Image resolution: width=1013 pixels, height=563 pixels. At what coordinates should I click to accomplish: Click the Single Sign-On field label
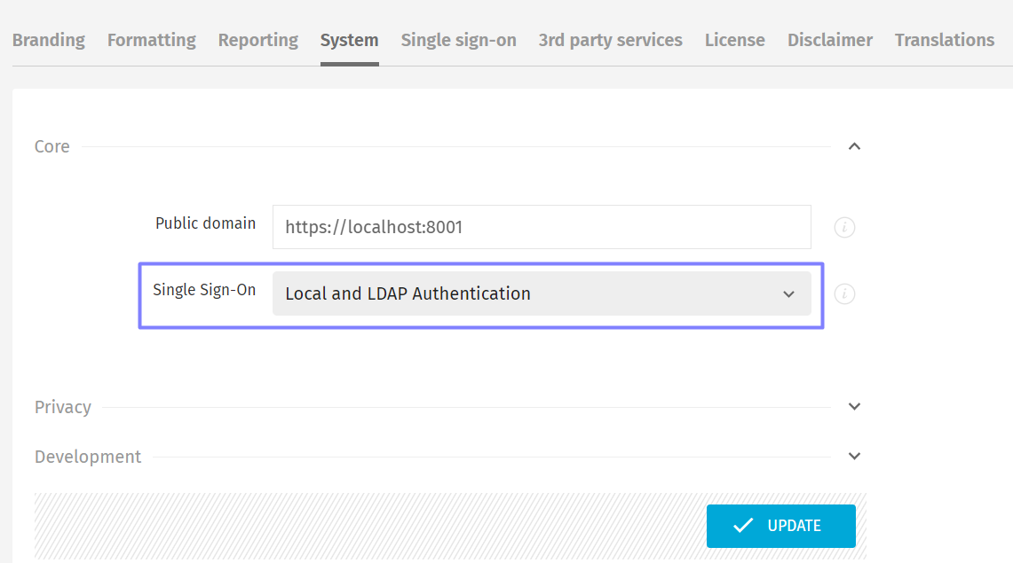(x=204, y=290)
